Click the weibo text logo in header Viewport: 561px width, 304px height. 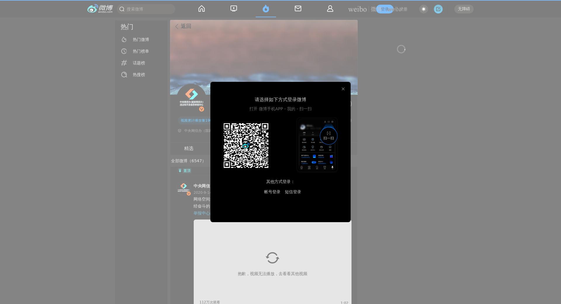pyautogui.click(x=357, y=9)
